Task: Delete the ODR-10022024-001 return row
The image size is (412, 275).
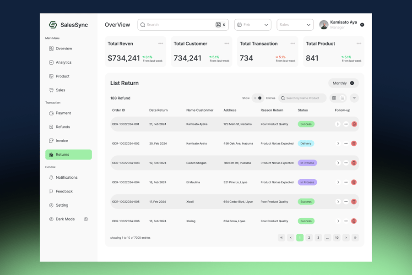Action: (x=354, y=124)
